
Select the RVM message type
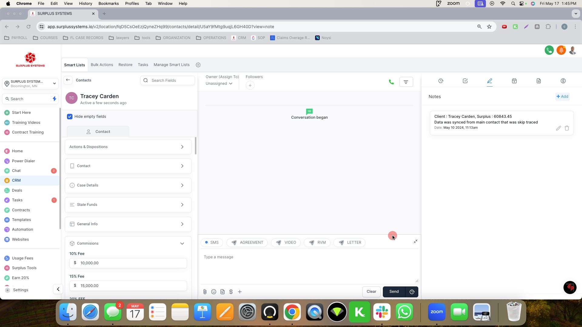pos(317,243)
